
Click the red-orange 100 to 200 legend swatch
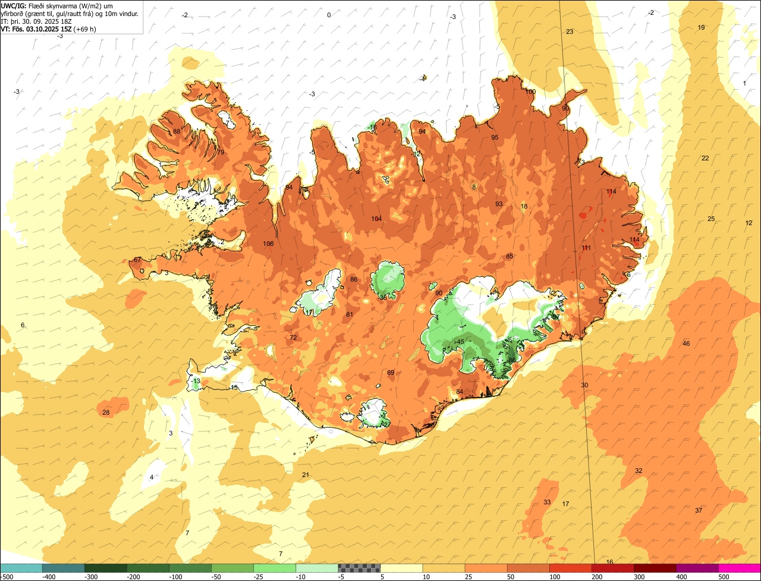tap(570, 568)
